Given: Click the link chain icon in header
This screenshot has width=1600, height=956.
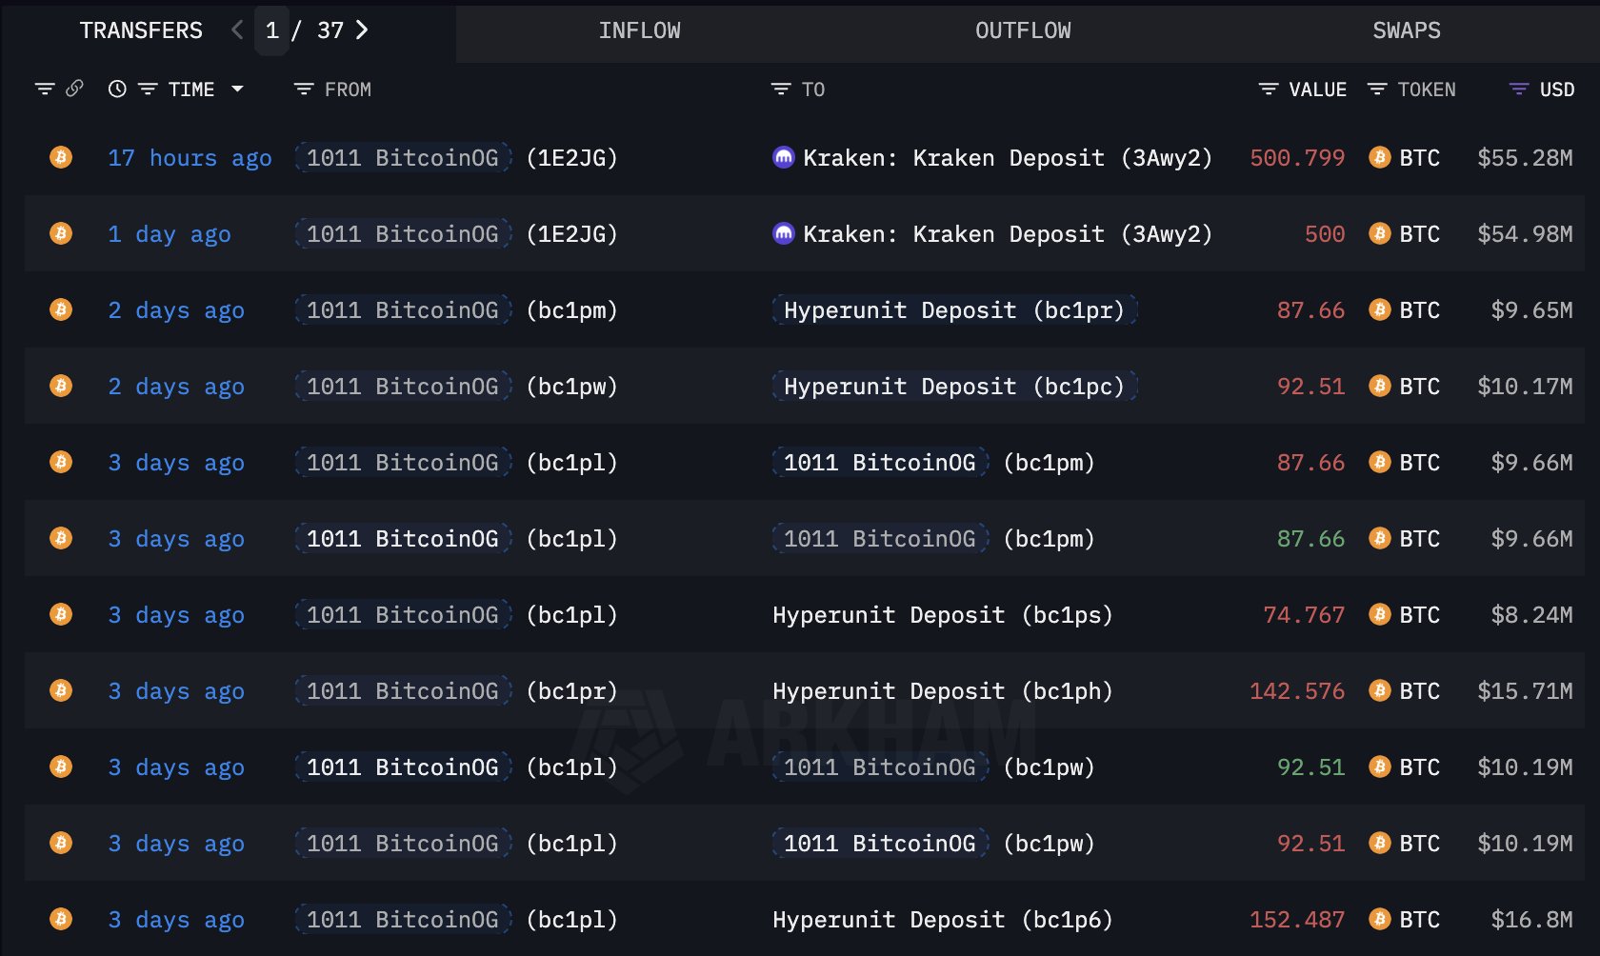Looking at the screenshot, I should pos(74,89).
